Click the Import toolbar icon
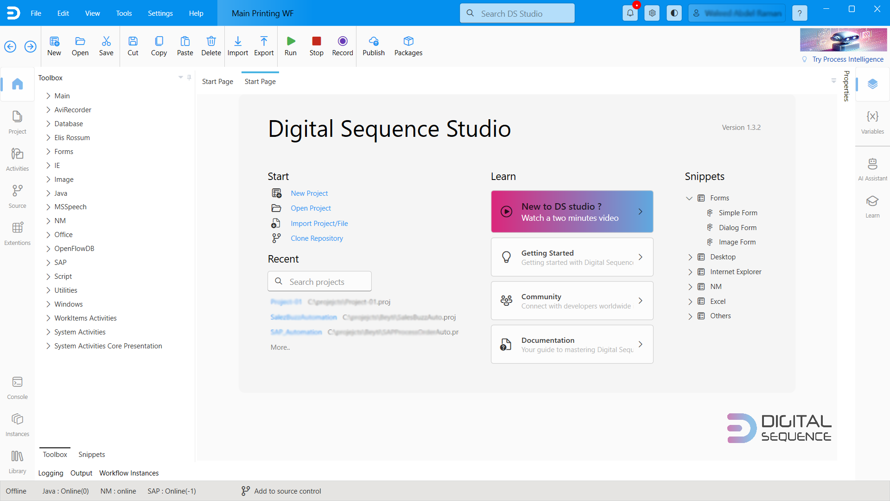 pos(238,46)
